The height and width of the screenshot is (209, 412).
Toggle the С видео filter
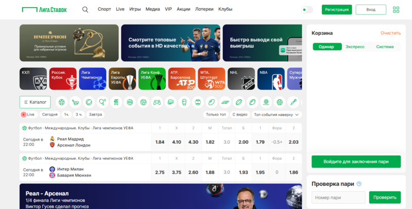pos(240,115)
